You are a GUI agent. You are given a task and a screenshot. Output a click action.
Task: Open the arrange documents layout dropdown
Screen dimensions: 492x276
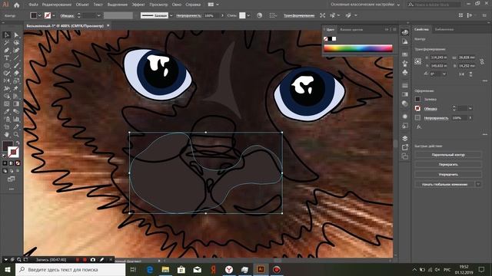click(214, 5)
